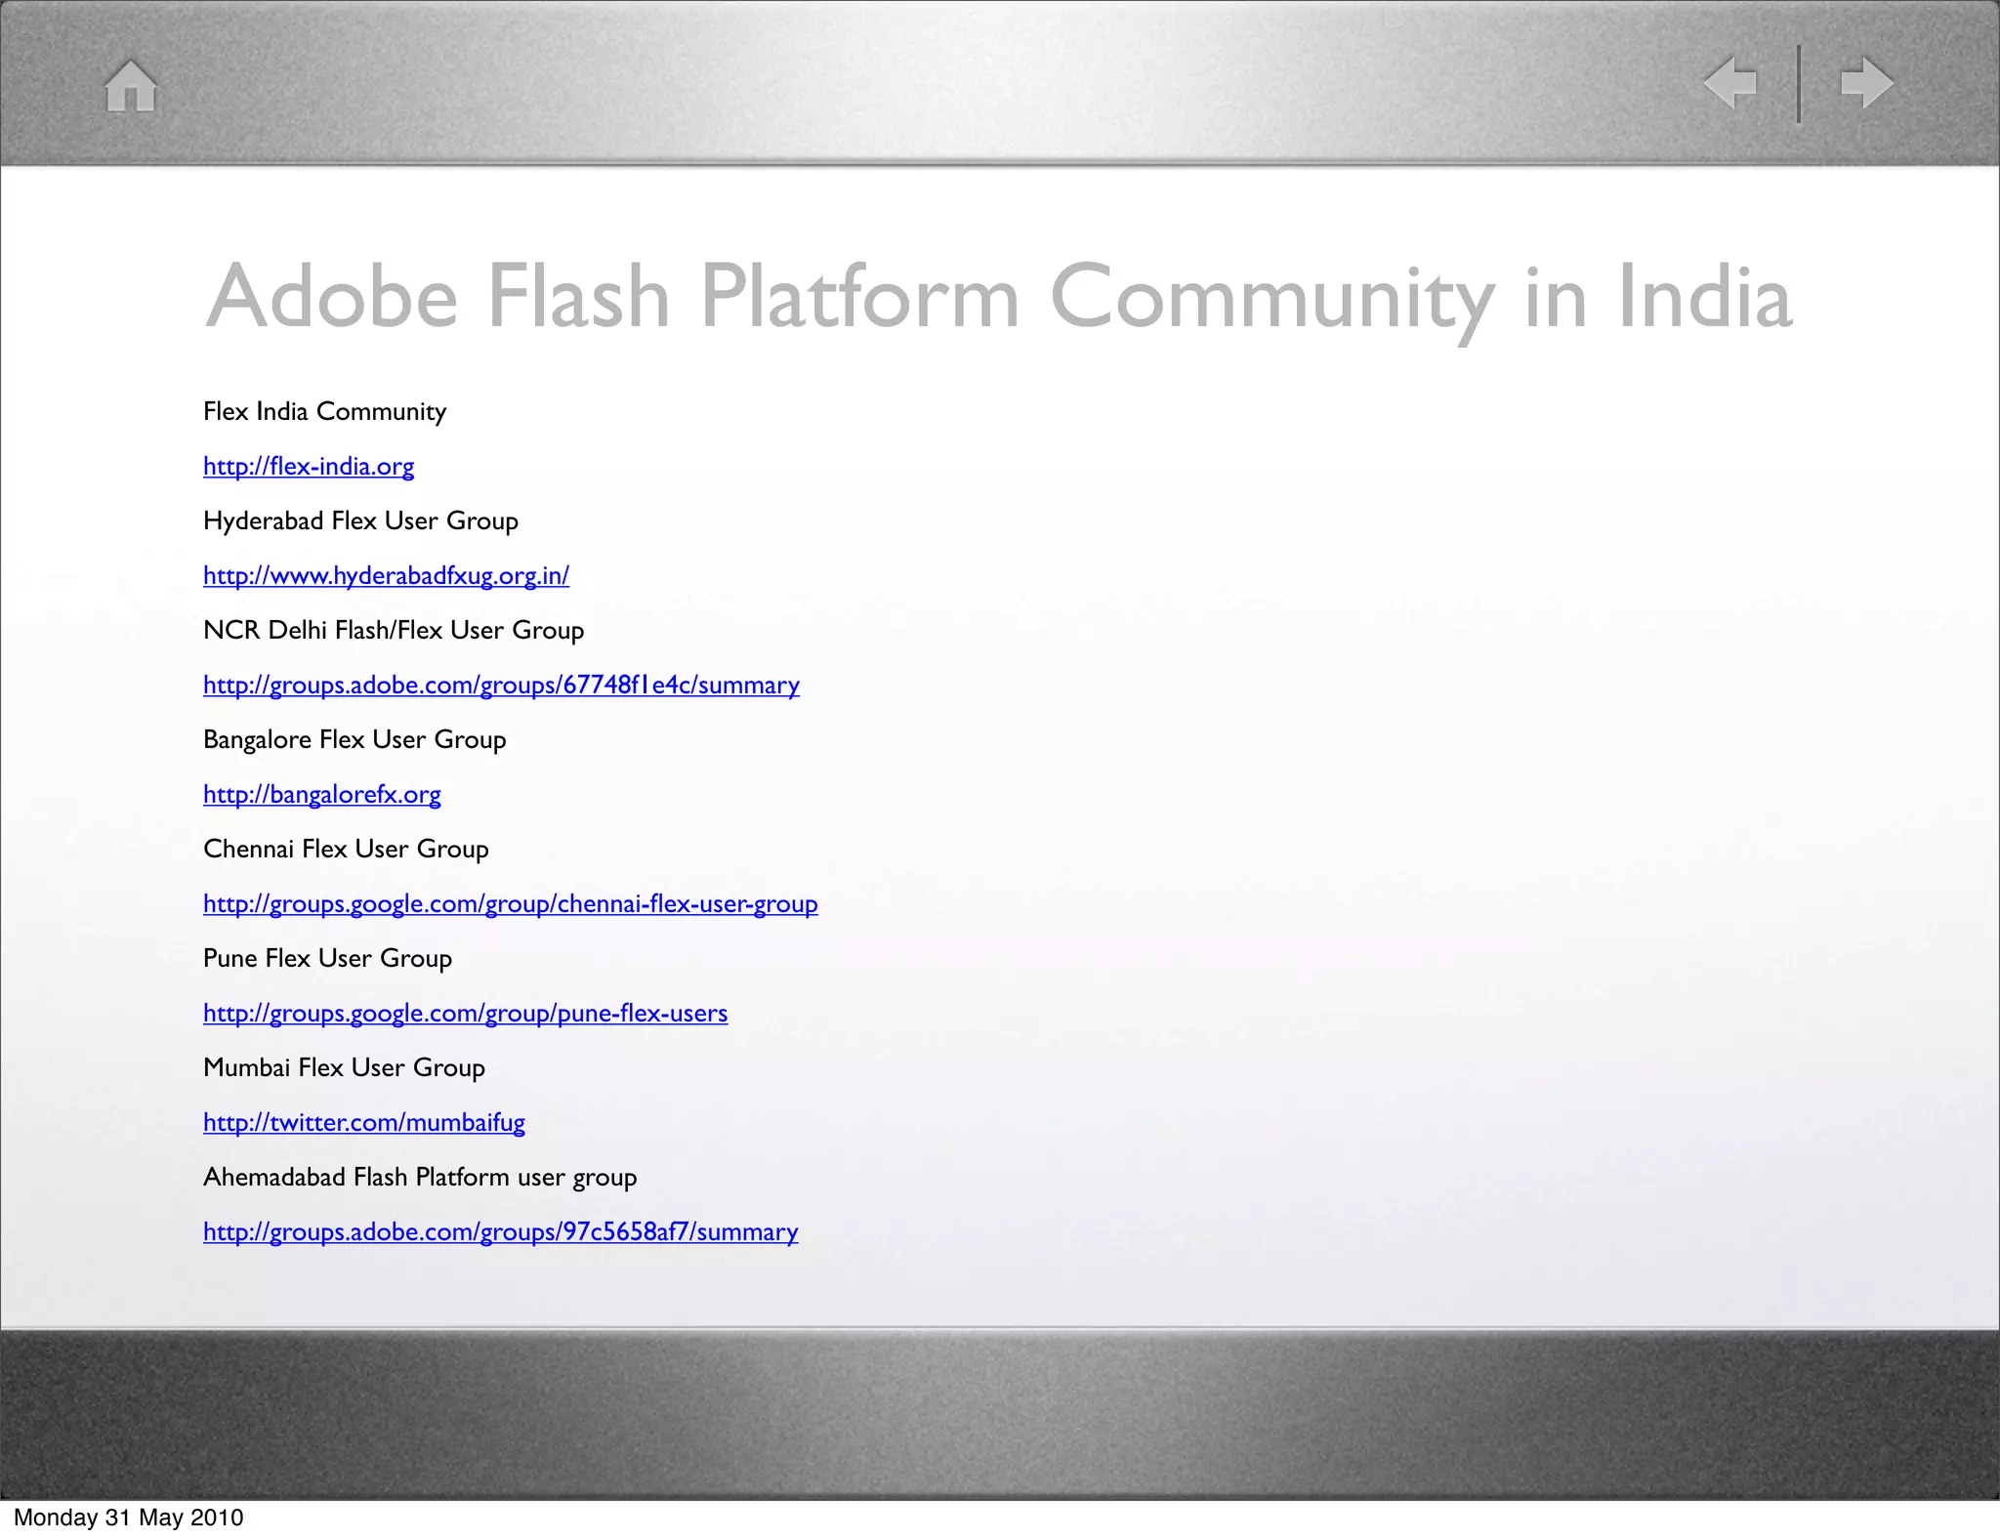Select 'Bangalore Flex User Group' text
The image size is (2000, 1539).
click(x=354, y=739)
